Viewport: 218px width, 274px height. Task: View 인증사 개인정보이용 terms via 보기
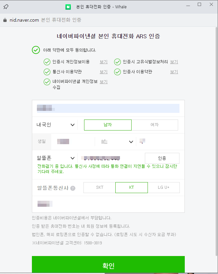[x=104, y=62]
